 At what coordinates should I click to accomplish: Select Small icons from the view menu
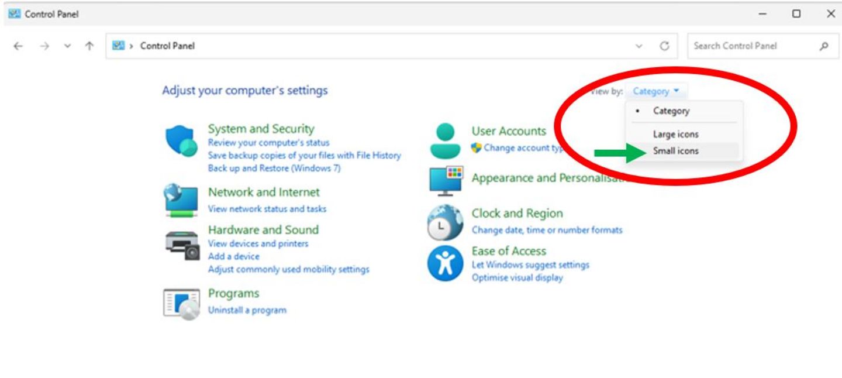point(675,151)
